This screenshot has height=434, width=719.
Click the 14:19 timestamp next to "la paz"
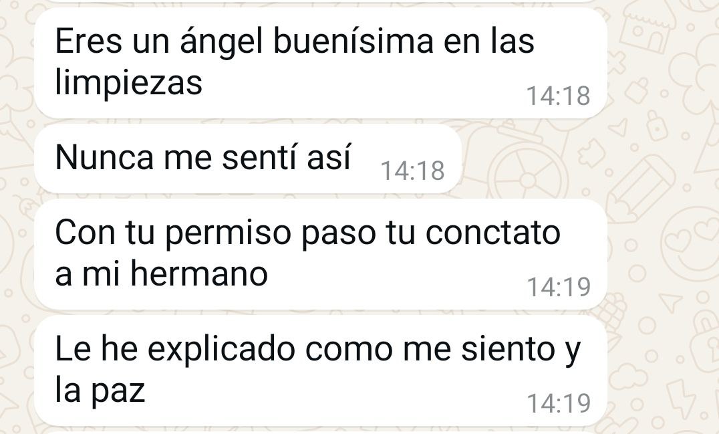click(x=558, y=403)
